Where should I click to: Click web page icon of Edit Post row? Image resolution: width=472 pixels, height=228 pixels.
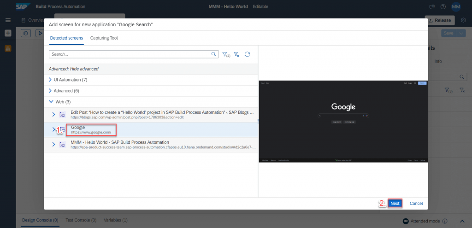tap(62, 114)
